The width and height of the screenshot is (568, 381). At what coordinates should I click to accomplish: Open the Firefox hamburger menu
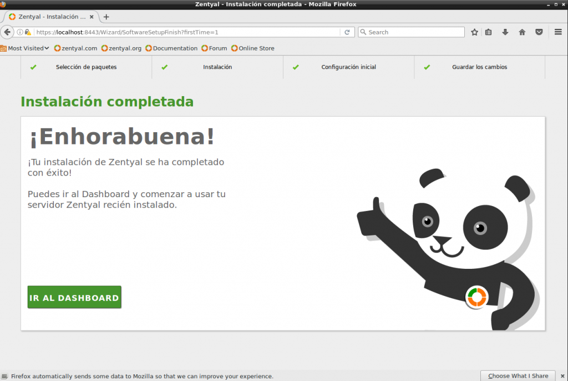[x=559, y=32]
